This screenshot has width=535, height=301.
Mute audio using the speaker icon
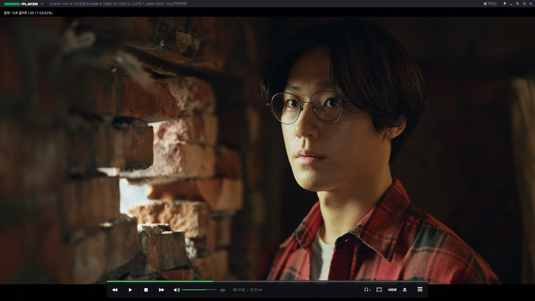tap(176, 290)
